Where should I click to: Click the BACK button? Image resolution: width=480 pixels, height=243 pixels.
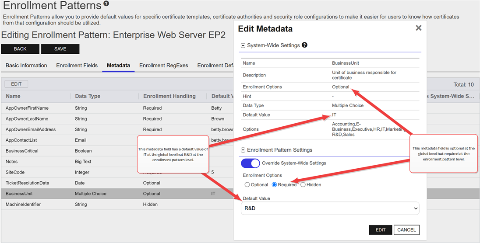[20, 49]
